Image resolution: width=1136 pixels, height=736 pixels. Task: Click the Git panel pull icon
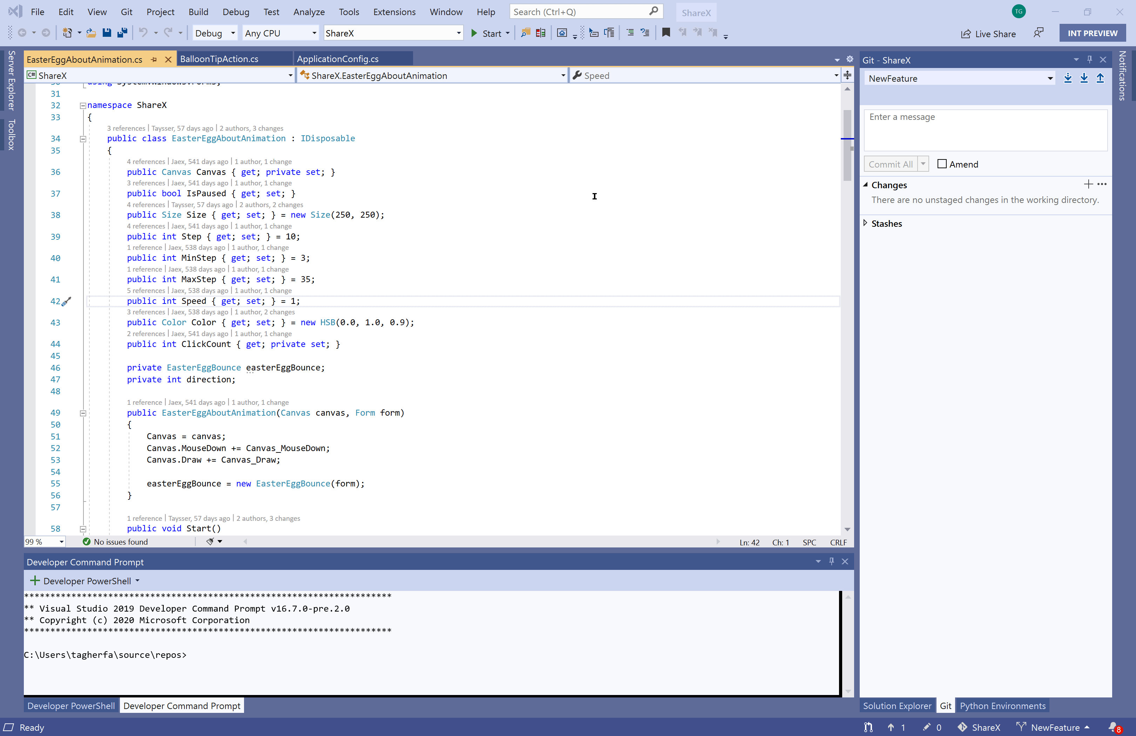click(x=1085, y=78)
